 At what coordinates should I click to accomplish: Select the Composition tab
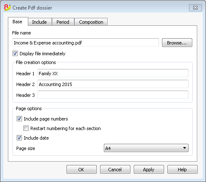coord(91,22)
